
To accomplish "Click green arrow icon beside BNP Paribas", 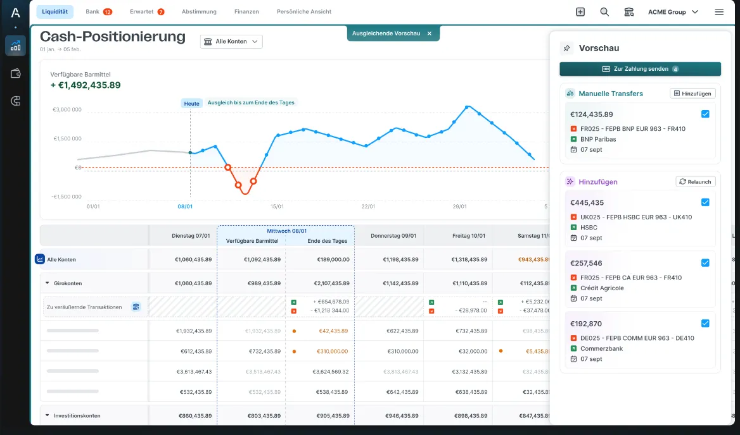I will click(573, 139).
